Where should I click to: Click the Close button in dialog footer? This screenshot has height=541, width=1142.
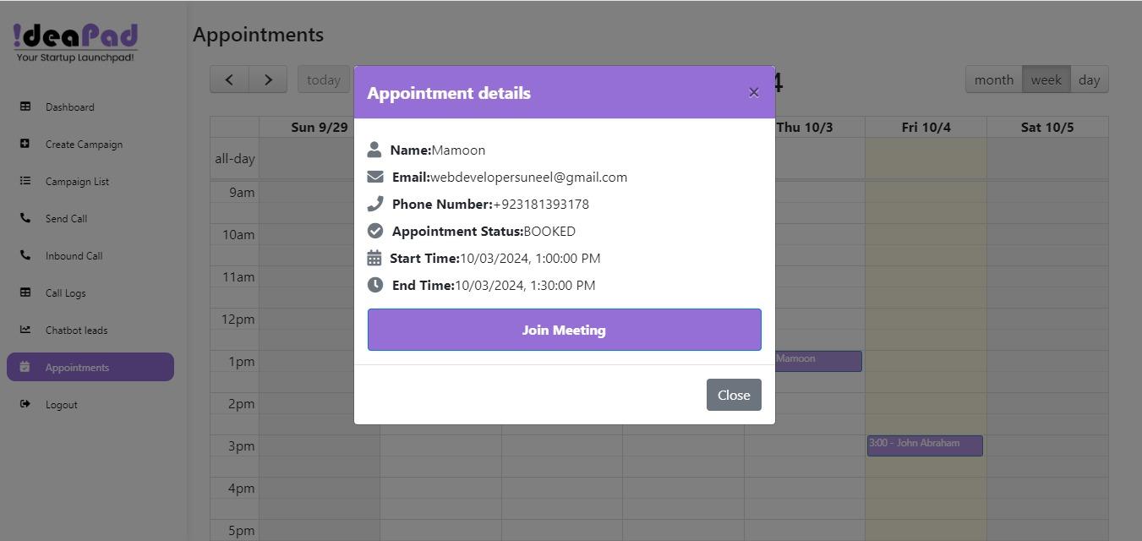(734, 395)
